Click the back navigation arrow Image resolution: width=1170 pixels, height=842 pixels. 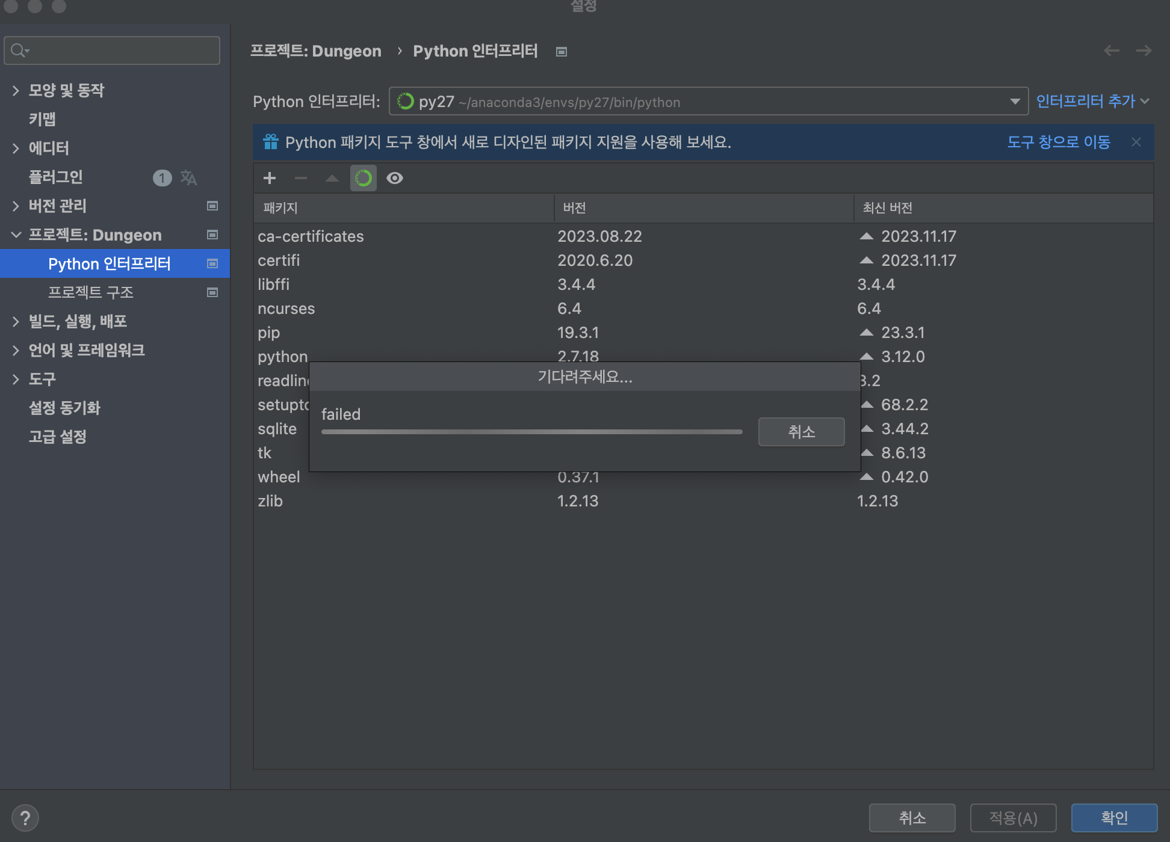(x=1111, y=51)
